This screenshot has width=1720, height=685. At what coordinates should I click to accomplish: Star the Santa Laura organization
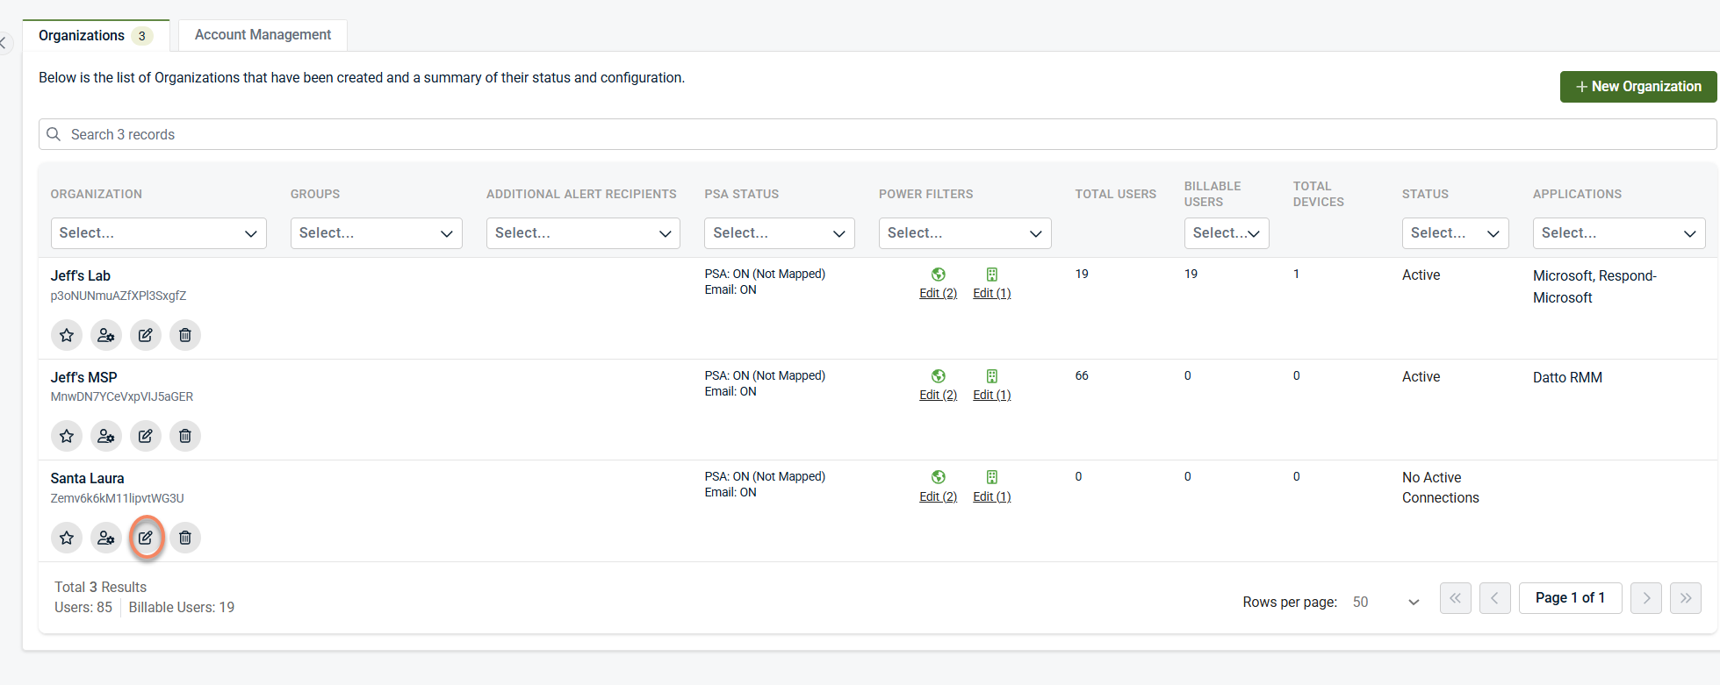pos(67,538)
